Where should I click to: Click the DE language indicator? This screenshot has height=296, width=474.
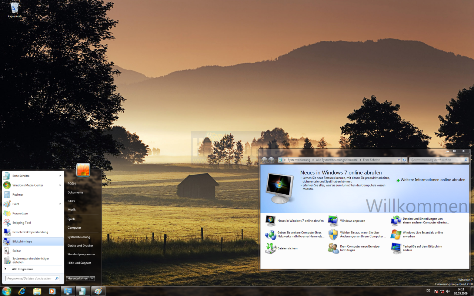click(428, 290)
